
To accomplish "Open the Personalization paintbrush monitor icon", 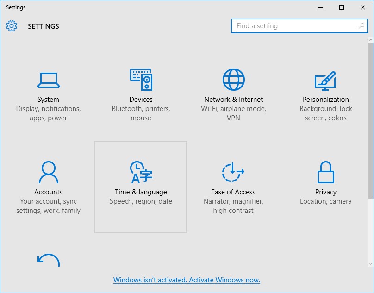I will [325, 81].
